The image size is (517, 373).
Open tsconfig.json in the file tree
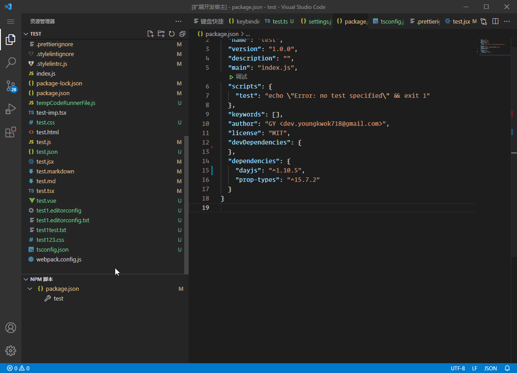104,250
